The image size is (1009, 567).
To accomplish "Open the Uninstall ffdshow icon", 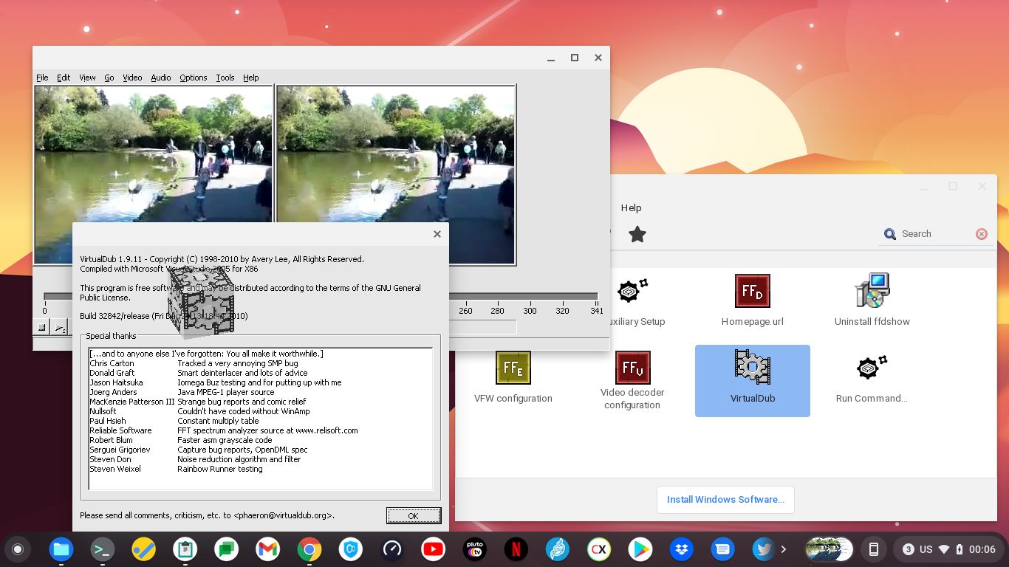I will point(872,290).
